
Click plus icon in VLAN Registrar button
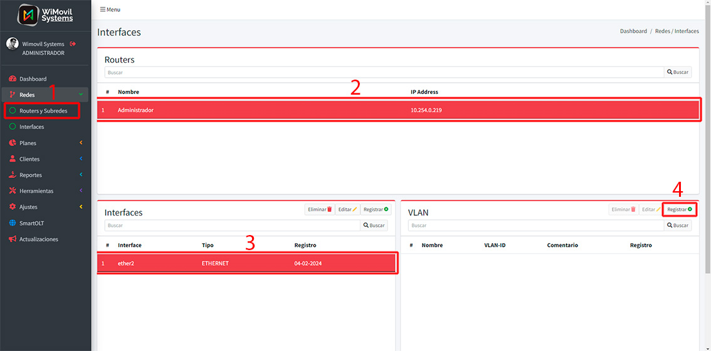coord(690,209)
